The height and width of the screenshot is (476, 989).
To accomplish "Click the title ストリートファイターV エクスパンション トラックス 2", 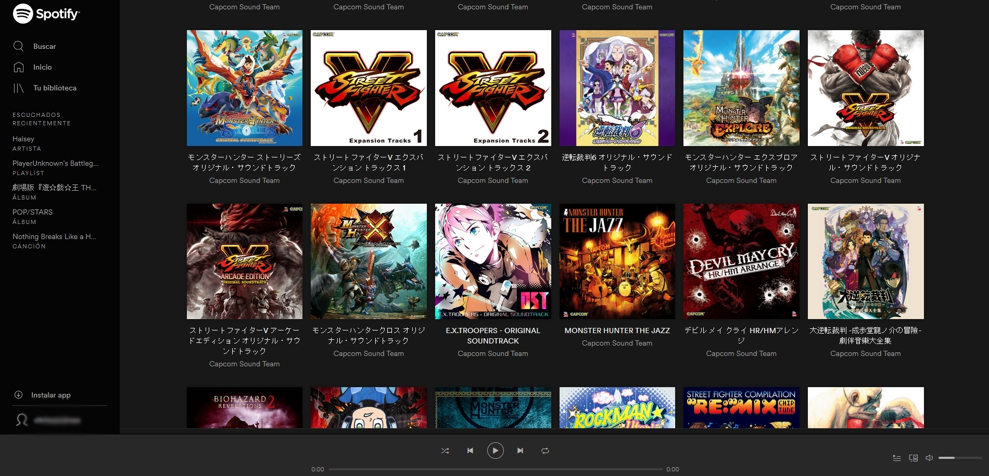I will [x=493, y=162].
